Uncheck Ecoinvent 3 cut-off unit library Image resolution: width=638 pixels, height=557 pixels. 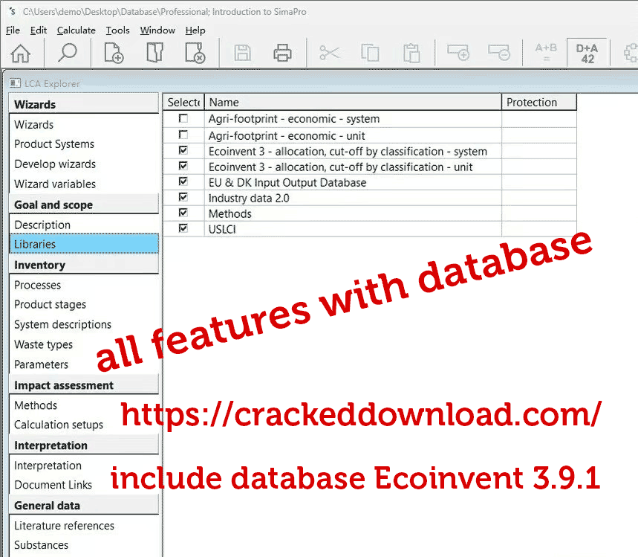pos(183,166)
